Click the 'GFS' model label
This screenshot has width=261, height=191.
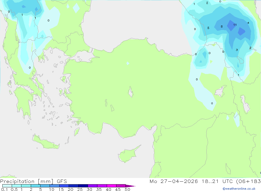tap(62, 181)
